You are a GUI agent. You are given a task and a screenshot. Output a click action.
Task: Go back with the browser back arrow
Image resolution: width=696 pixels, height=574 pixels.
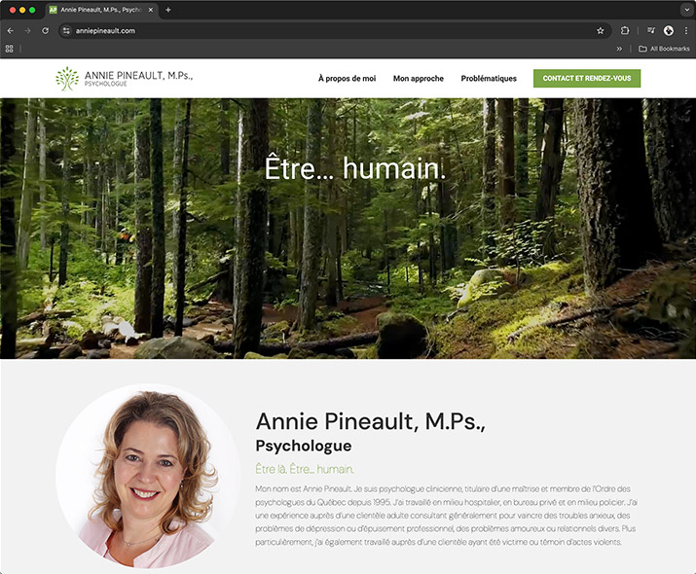(10, 30)
